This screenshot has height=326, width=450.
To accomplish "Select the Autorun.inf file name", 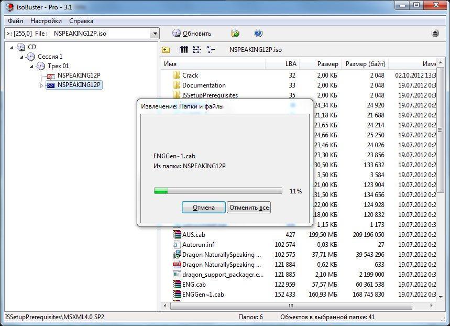I will (x=199, y=245).
